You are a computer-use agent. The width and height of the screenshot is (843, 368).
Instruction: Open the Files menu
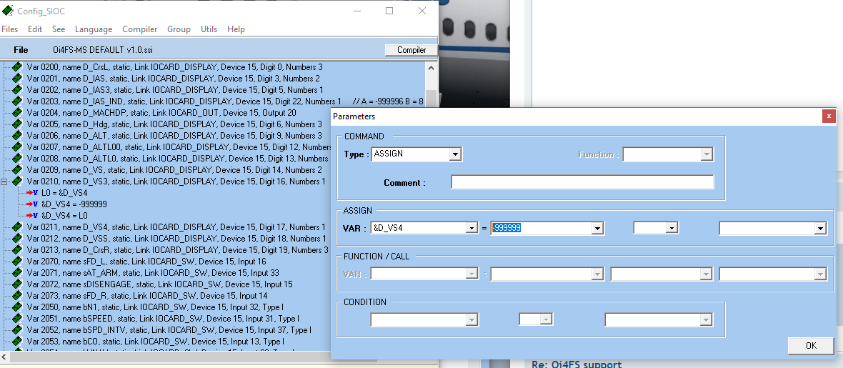[10, 29]
